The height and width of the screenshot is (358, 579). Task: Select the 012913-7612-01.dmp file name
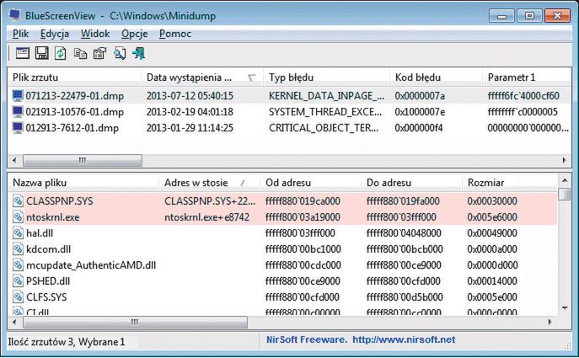[72, 128]
